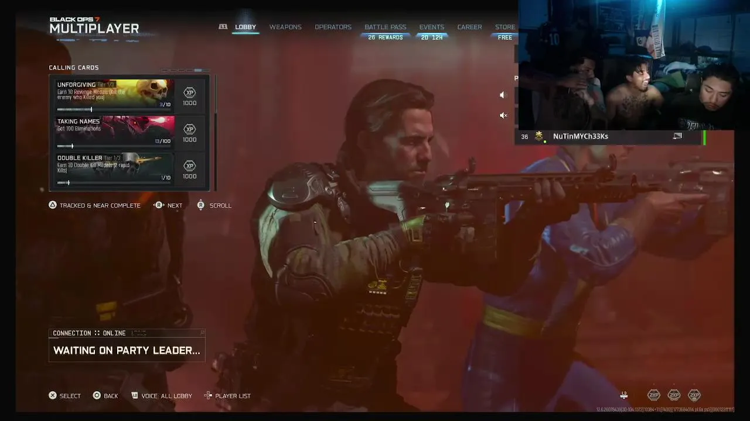Click the WAITING ON PARTY LEADER message

[127, 350]
